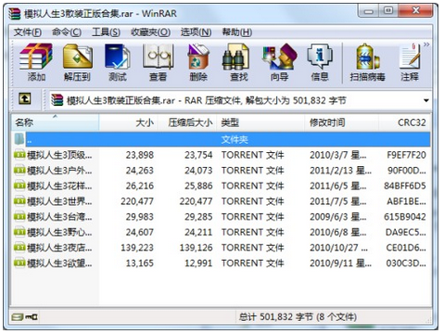The height and width of the screenshot is (334, 444).
Task: Open the 文件(F) menu
Action: (28, 32)
